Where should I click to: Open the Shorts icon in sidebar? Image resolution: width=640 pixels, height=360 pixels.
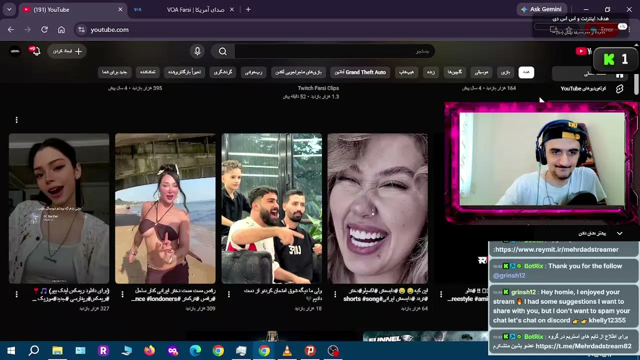619,88
